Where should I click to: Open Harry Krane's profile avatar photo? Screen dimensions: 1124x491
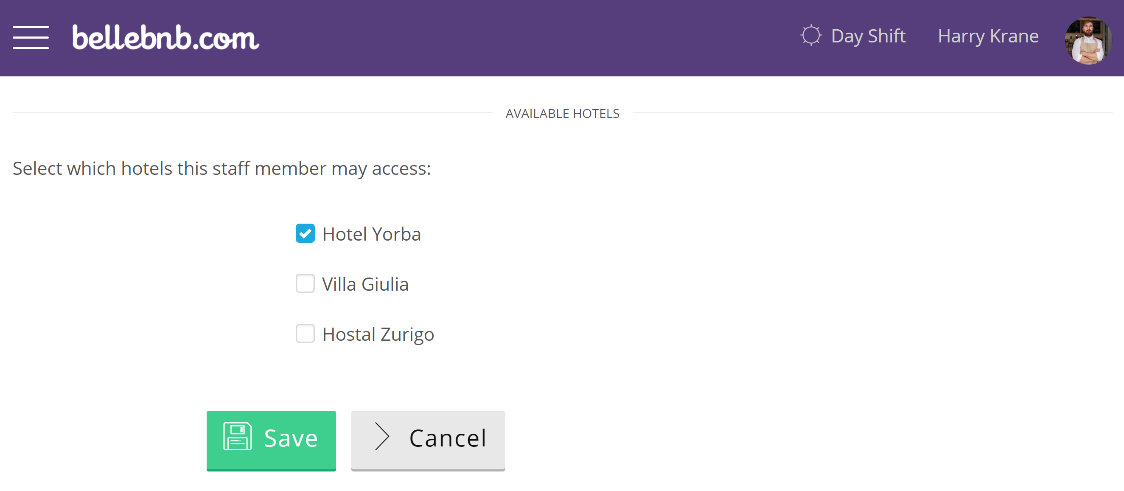point(1088,40)
